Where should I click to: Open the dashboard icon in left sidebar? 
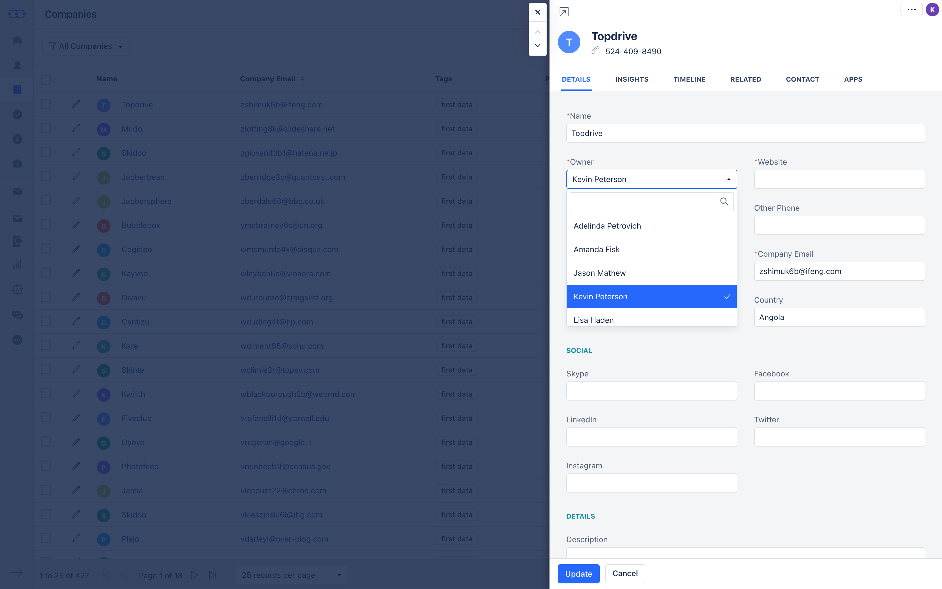pos(17,40)
